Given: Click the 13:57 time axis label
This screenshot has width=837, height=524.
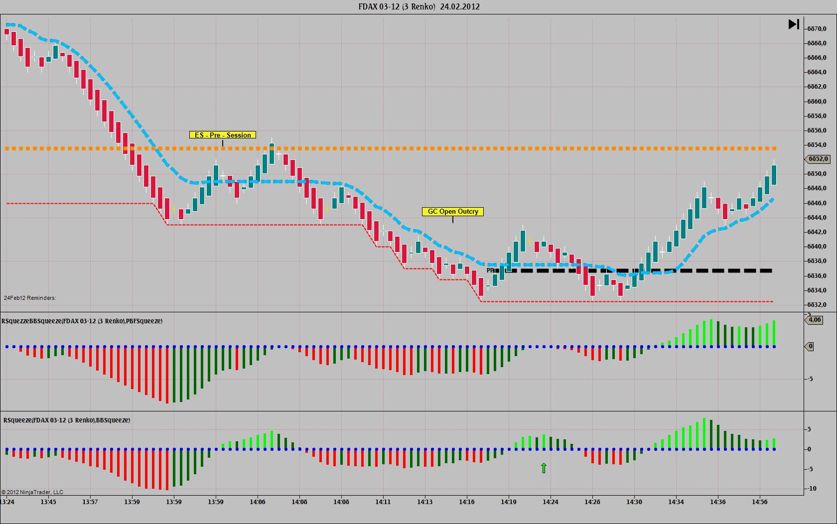Looking at the screenshot, I should (90, 502).
